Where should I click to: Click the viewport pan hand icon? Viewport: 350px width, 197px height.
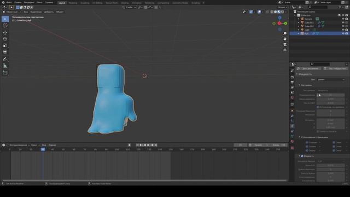(285, 39)
